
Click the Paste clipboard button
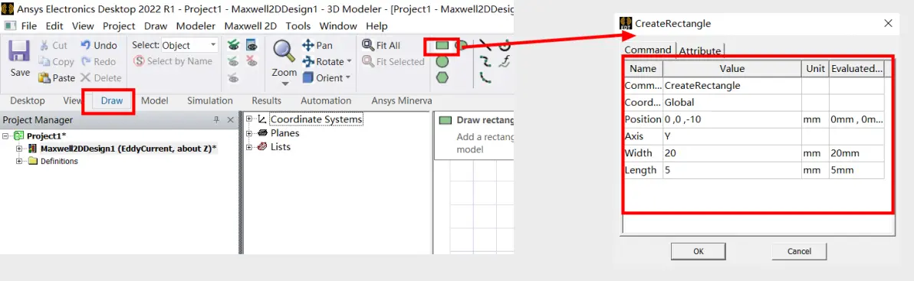(x=57, y=78)
